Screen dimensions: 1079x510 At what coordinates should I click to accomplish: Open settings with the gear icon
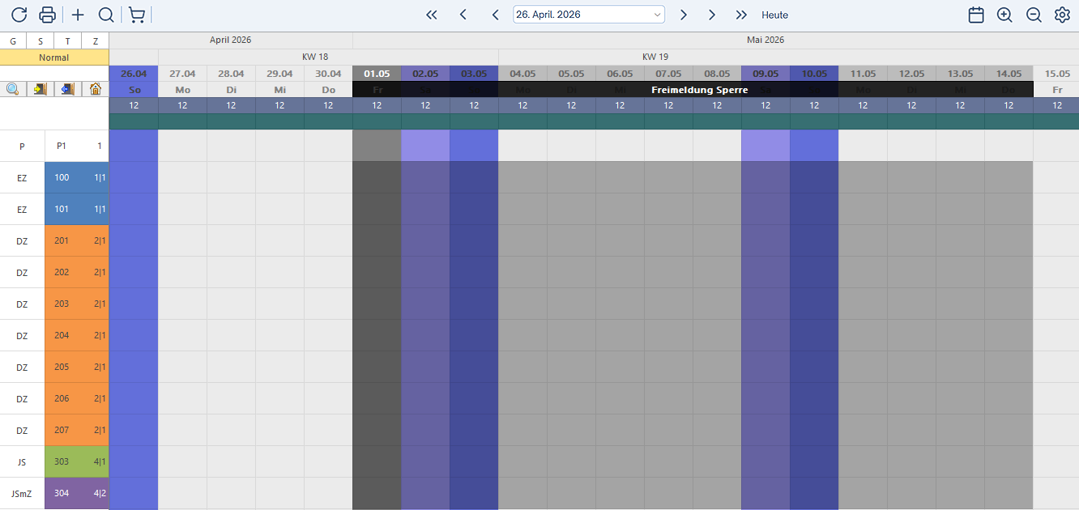pyautogui.click(x=1062, y=15)
